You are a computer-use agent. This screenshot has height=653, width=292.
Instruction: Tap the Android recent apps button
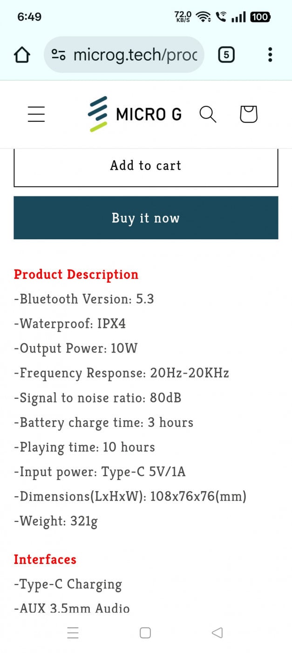click(x=73, y=632)
